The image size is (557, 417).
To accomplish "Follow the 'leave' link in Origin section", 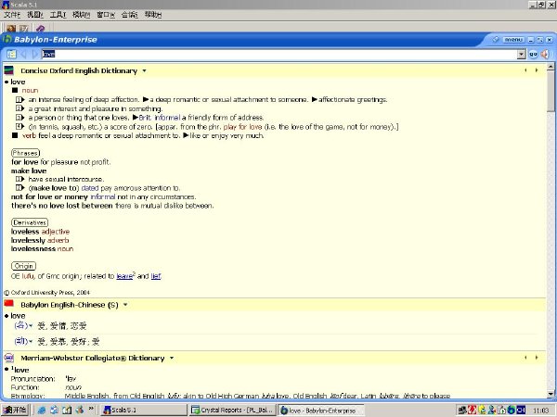I will (x=124, y=276).
